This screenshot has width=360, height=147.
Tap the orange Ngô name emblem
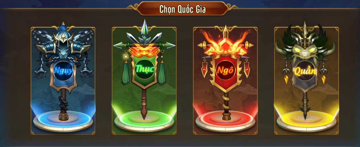225,70
